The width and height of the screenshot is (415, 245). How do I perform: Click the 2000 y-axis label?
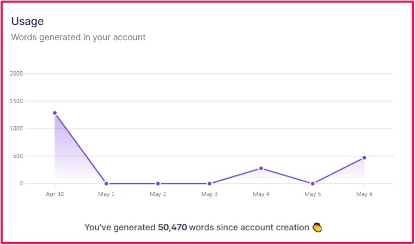17,74
